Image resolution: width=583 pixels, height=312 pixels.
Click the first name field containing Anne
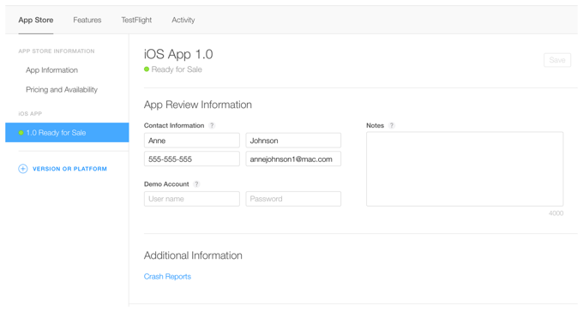click(x=192, y=141)
